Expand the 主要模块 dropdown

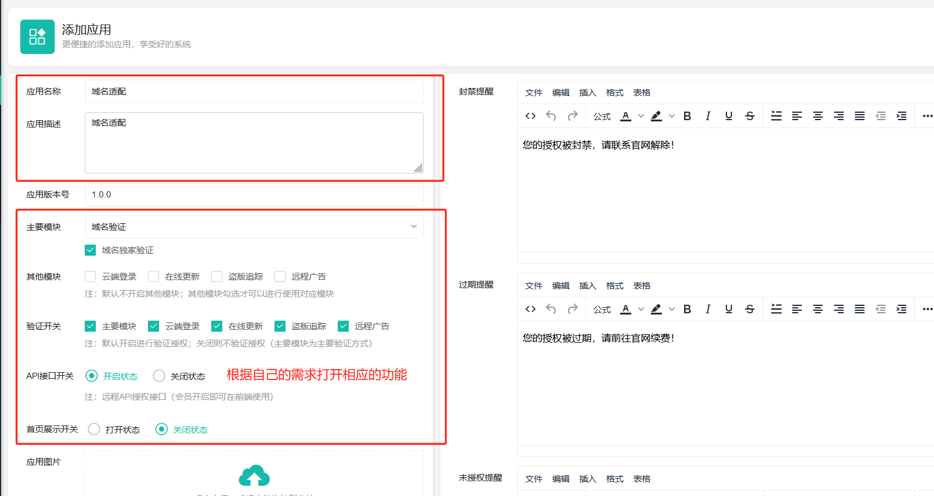(413, 227)
